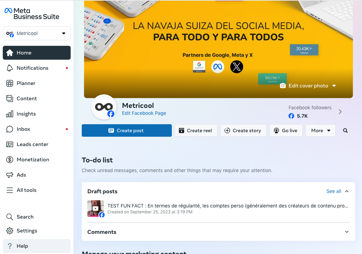Go to Home in the sidebar
The width and height of the screenshot is (362, 254).
click(x=37, y=53)
